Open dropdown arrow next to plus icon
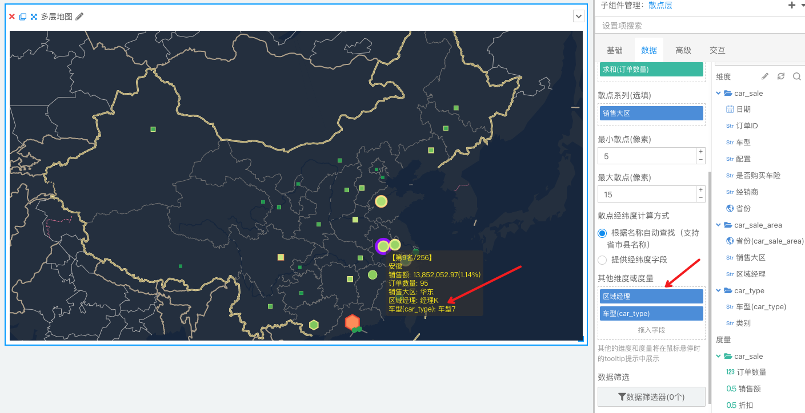 click(x=802, y=5)
